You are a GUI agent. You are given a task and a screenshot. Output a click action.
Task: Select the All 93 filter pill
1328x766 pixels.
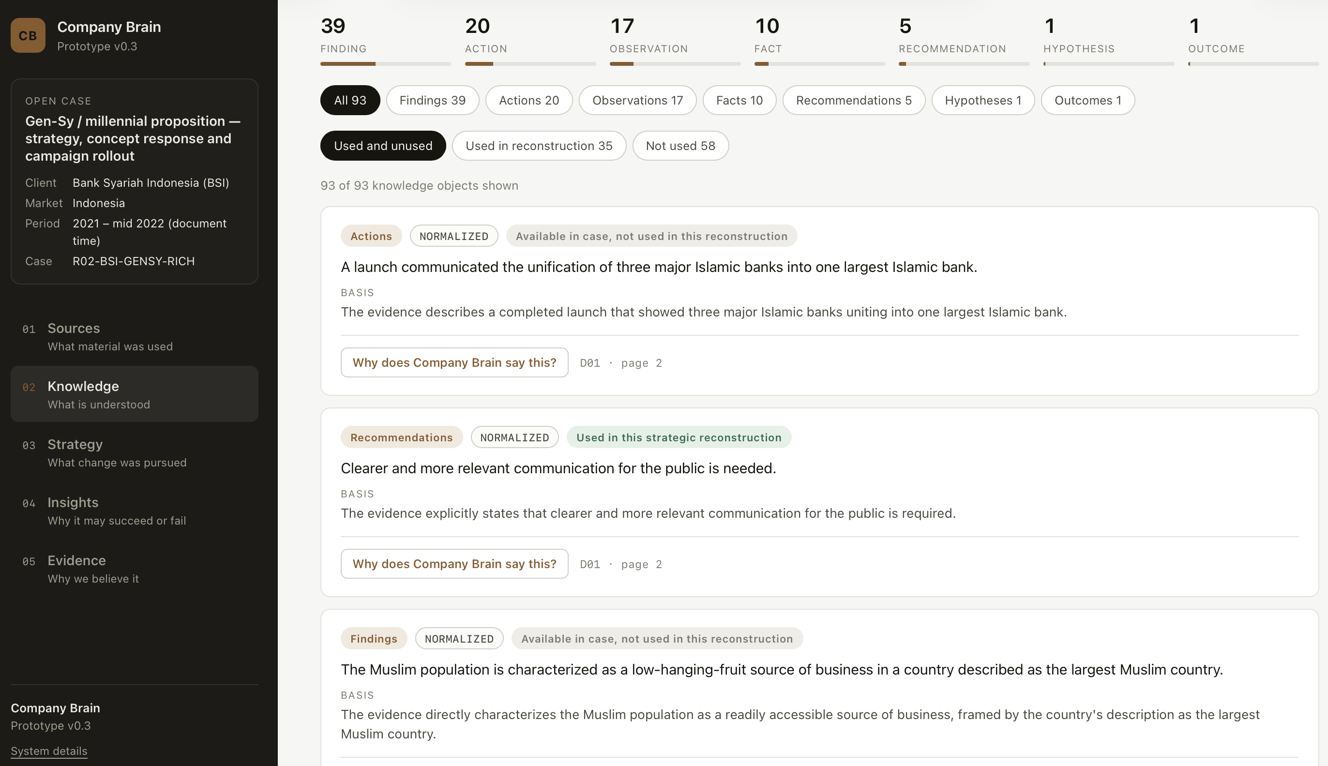350,100
